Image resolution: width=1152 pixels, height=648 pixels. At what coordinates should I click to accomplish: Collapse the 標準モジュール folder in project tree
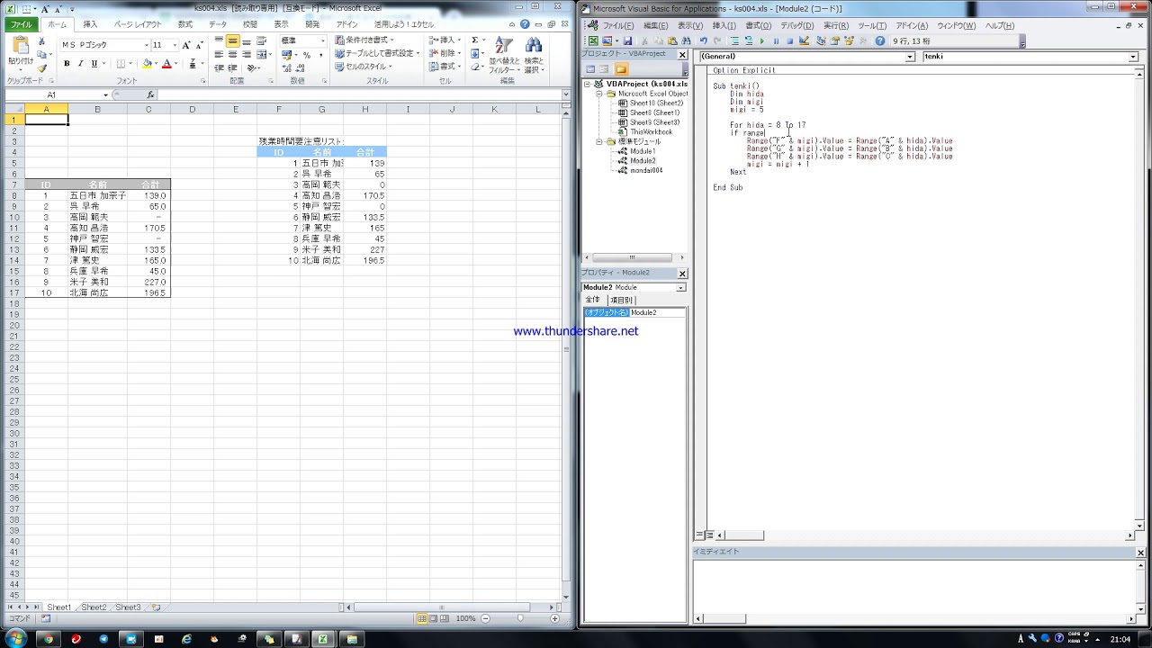tap(600, 141)
